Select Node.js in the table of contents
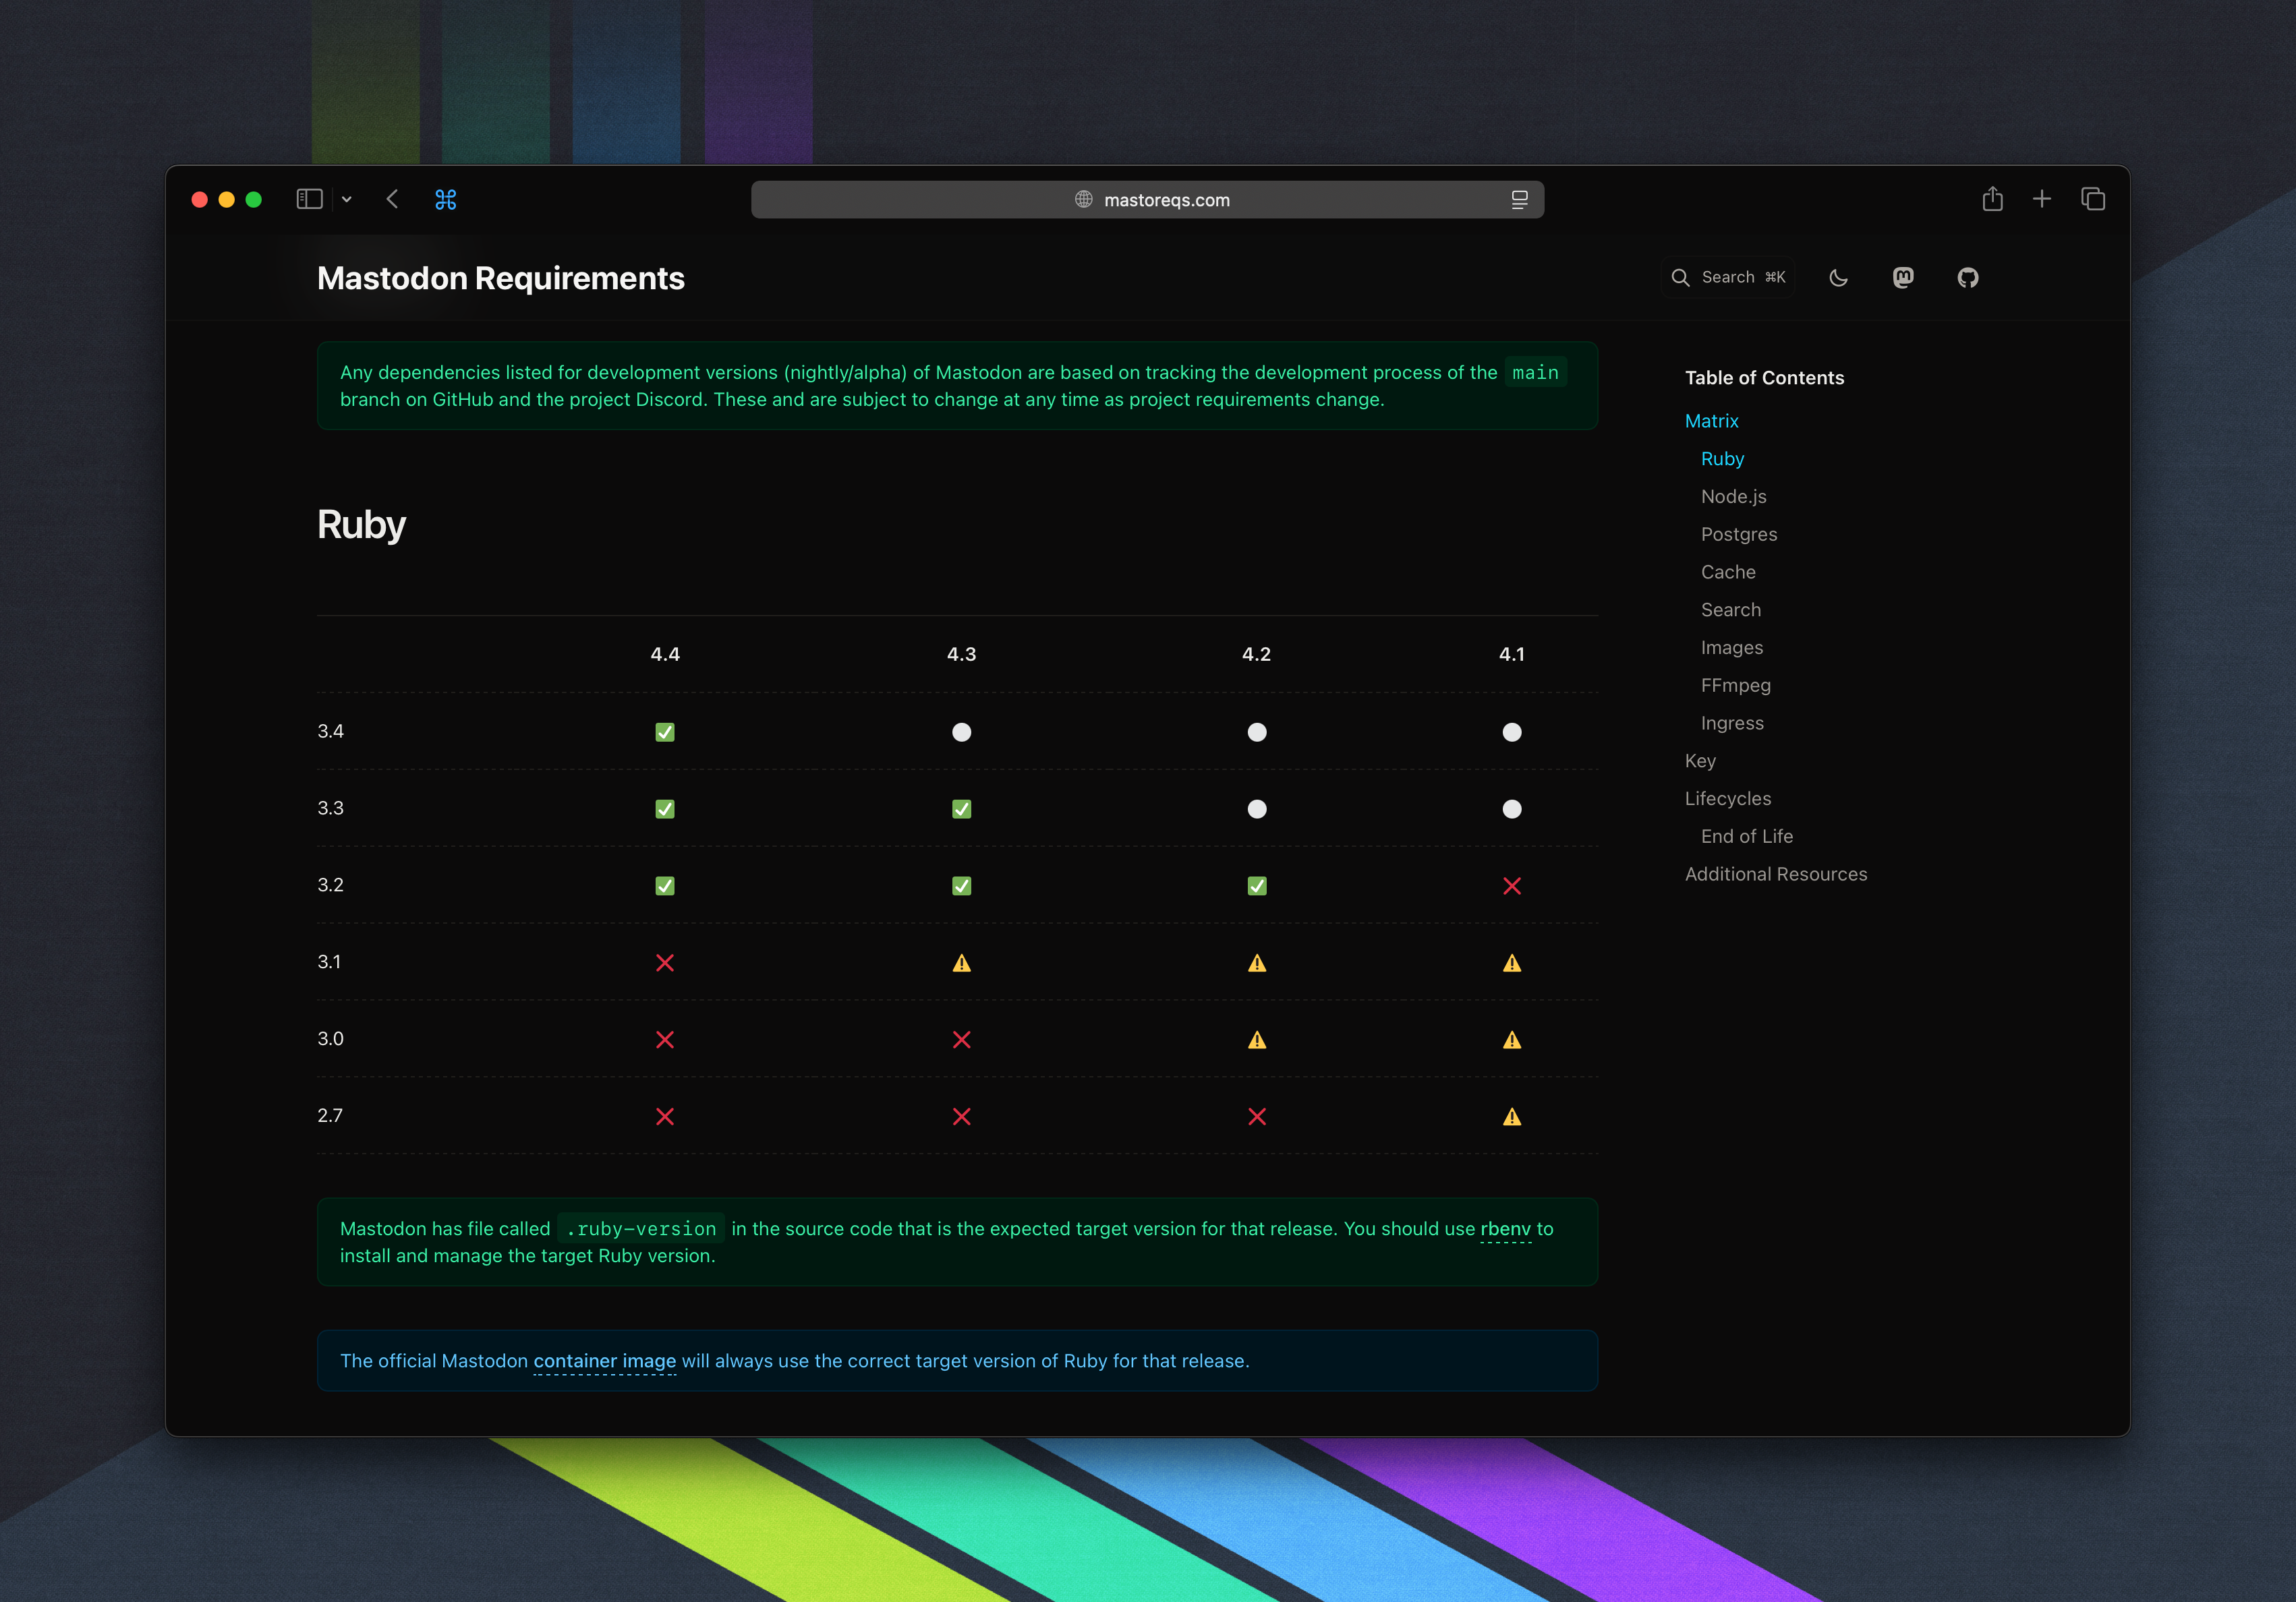This screenshot has height=1602, width=2296. (1733, 497)
